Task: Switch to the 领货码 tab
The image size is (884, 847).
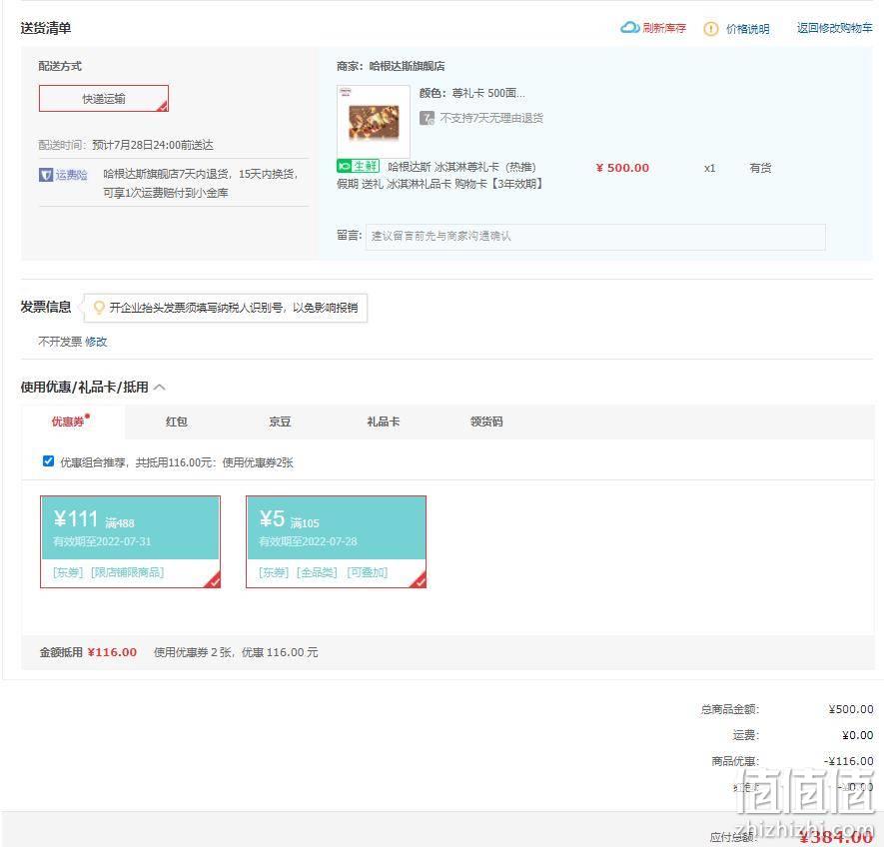Action: pos(486,422)
